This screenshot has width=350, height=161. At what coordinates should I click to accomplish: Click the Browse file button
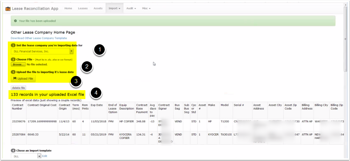[18, 65]
